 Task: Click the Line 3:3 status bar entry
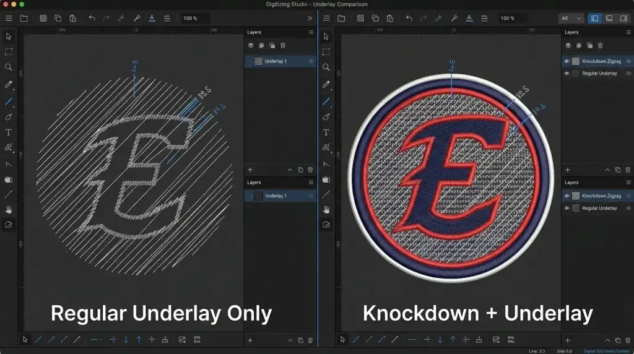click(537, 351)
